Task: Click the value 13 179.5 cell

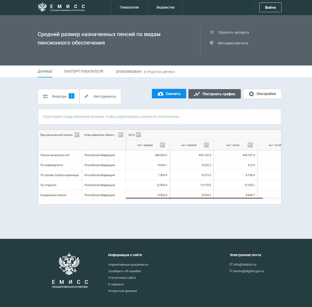Action: (192, 185)
